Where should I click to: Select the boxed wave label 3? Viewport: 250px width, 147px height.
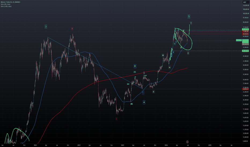coord(46,26)
